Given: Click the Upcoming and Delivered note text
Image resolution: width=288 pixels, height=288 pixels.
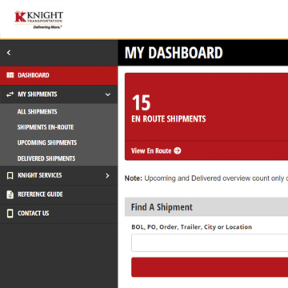Looking at the screenshot, I should coord(206,178).
